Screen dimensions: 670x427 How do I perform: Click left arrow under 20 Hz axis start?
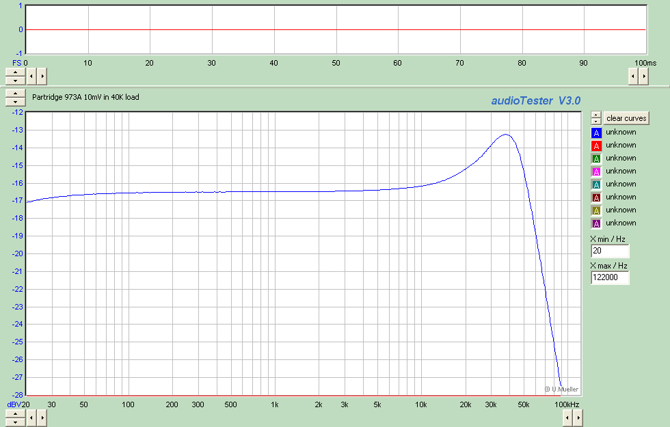point(31,418)
